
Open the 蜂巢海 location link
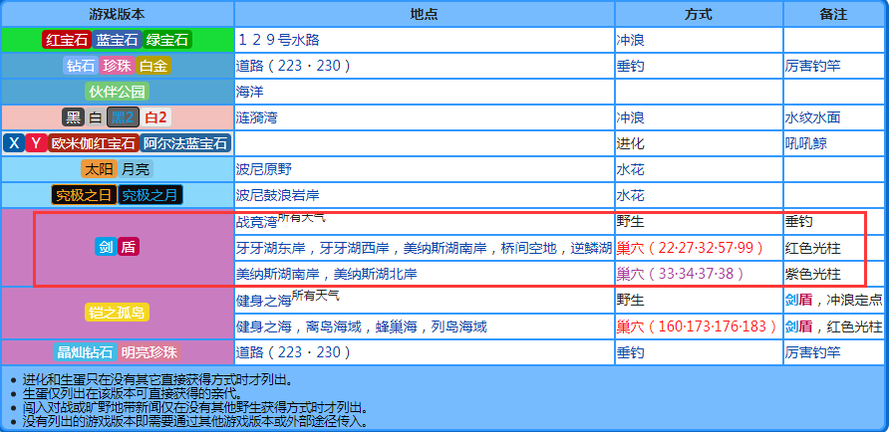[397, 326]
